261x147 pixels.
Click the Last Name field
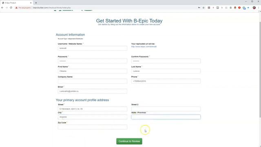[166, 71]
